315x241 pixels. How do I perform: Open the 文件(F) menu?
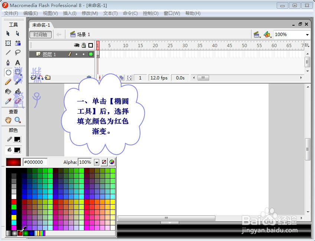[11, 13]
